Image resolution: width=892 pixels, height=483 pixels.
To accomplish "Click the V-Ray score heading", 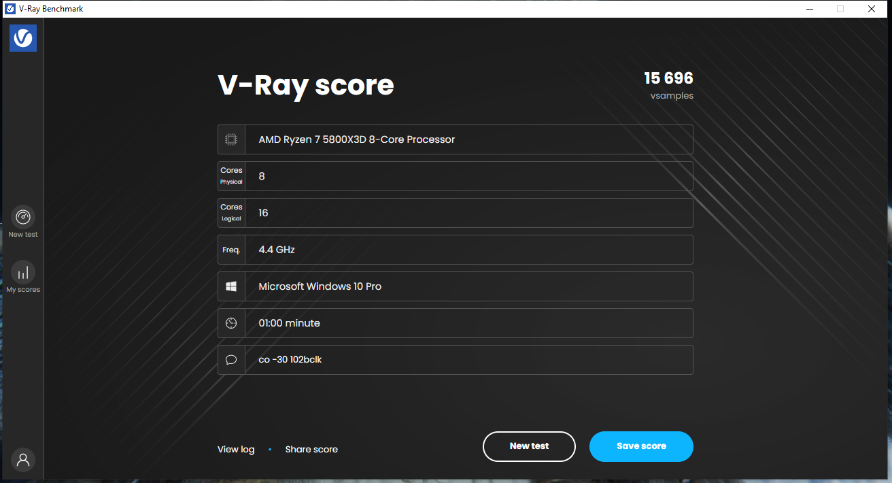I will click(306, 86).
